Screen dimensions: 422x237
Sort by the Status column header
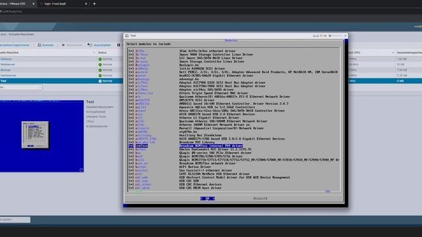tap(102, 53)
